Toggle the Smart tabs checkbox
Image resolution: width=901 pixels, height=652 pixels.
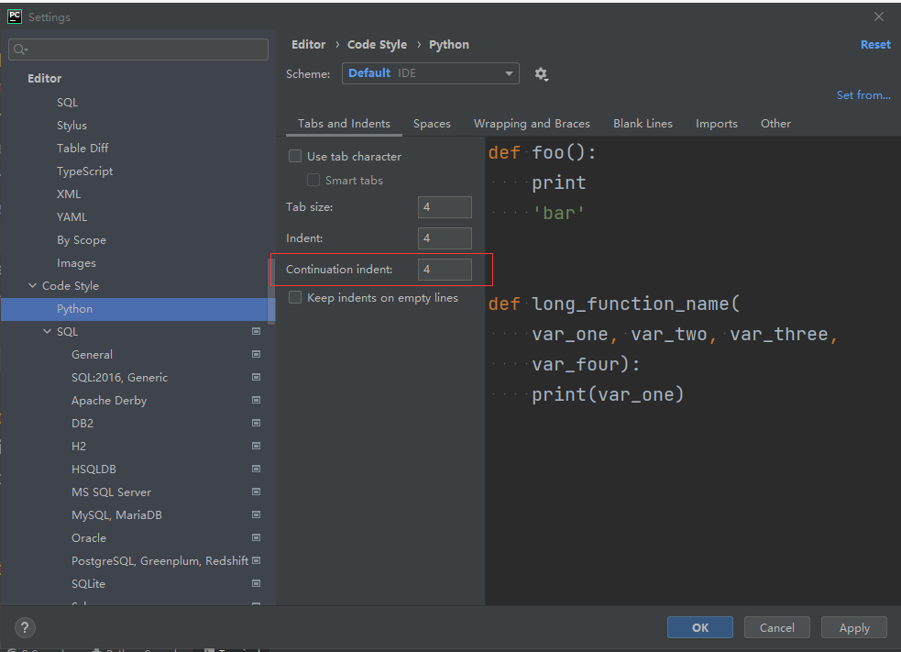[x=313, y=180]
